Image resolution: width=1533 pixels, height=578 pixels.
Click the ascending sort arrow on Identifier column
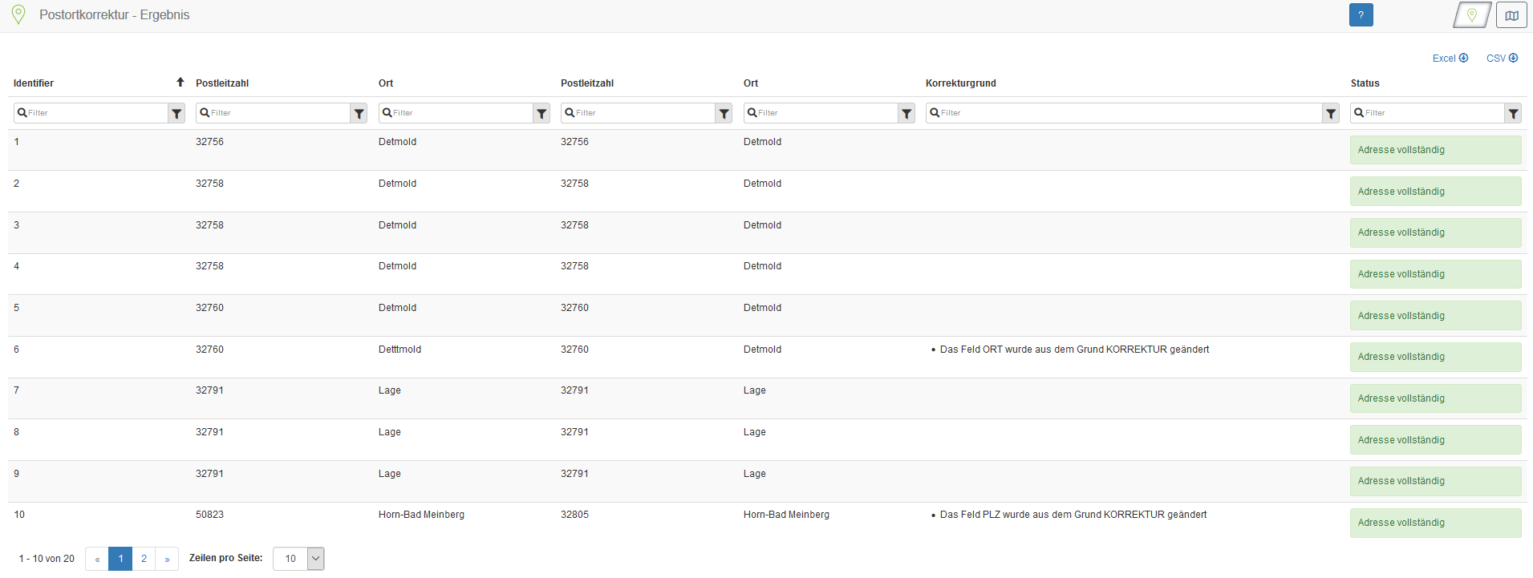click(180, 83)
